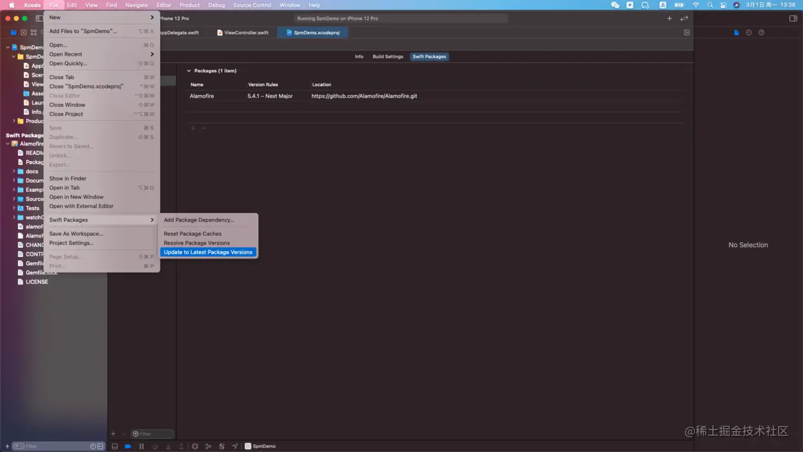803x452 pixels.
Task: Click the add button in navigator bottom-left
Action: click(7, 446)
